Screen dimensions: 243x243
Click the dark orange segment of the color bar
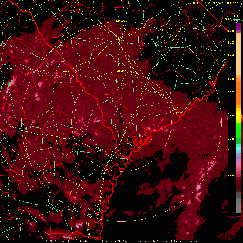(238, 93)
